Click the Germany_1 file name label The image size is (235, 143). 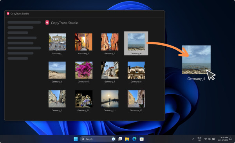[57, 53]
